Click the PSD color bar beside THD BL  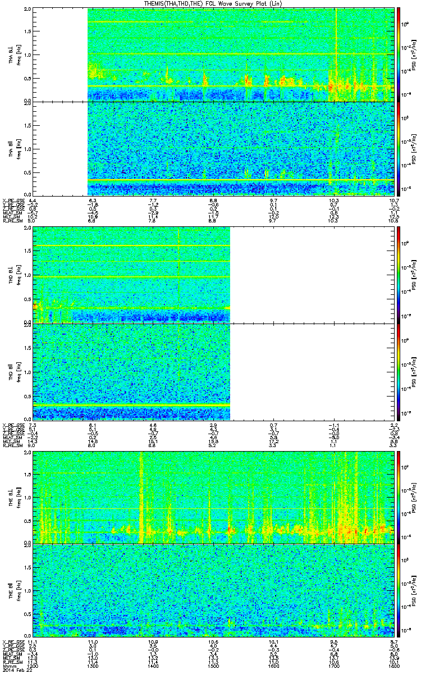click(398, 275)
